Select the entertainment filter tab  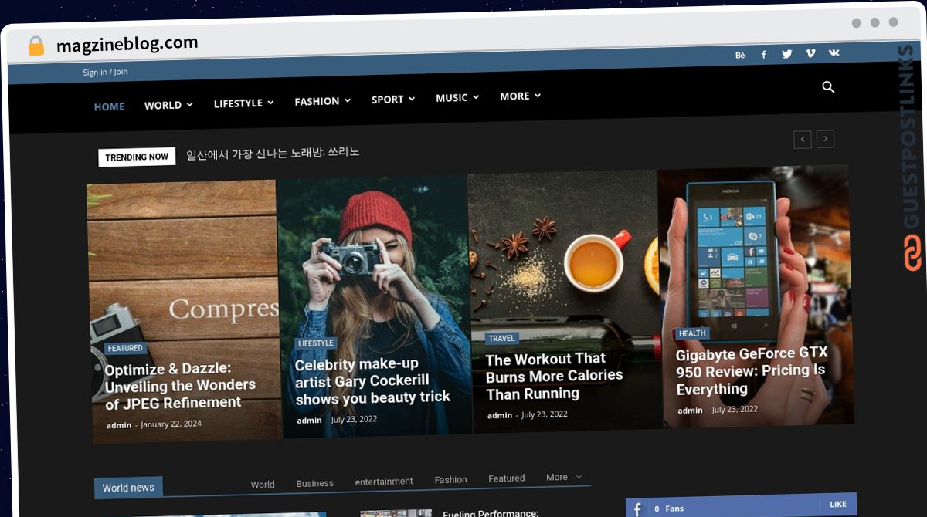384,482
